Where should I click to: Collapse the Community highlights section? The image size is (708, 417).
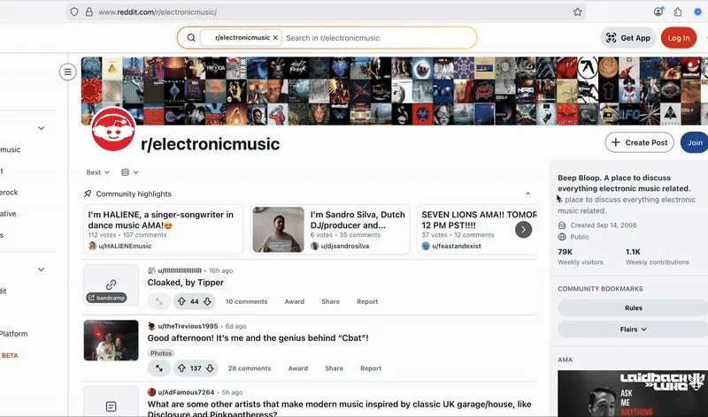[527, 193]
